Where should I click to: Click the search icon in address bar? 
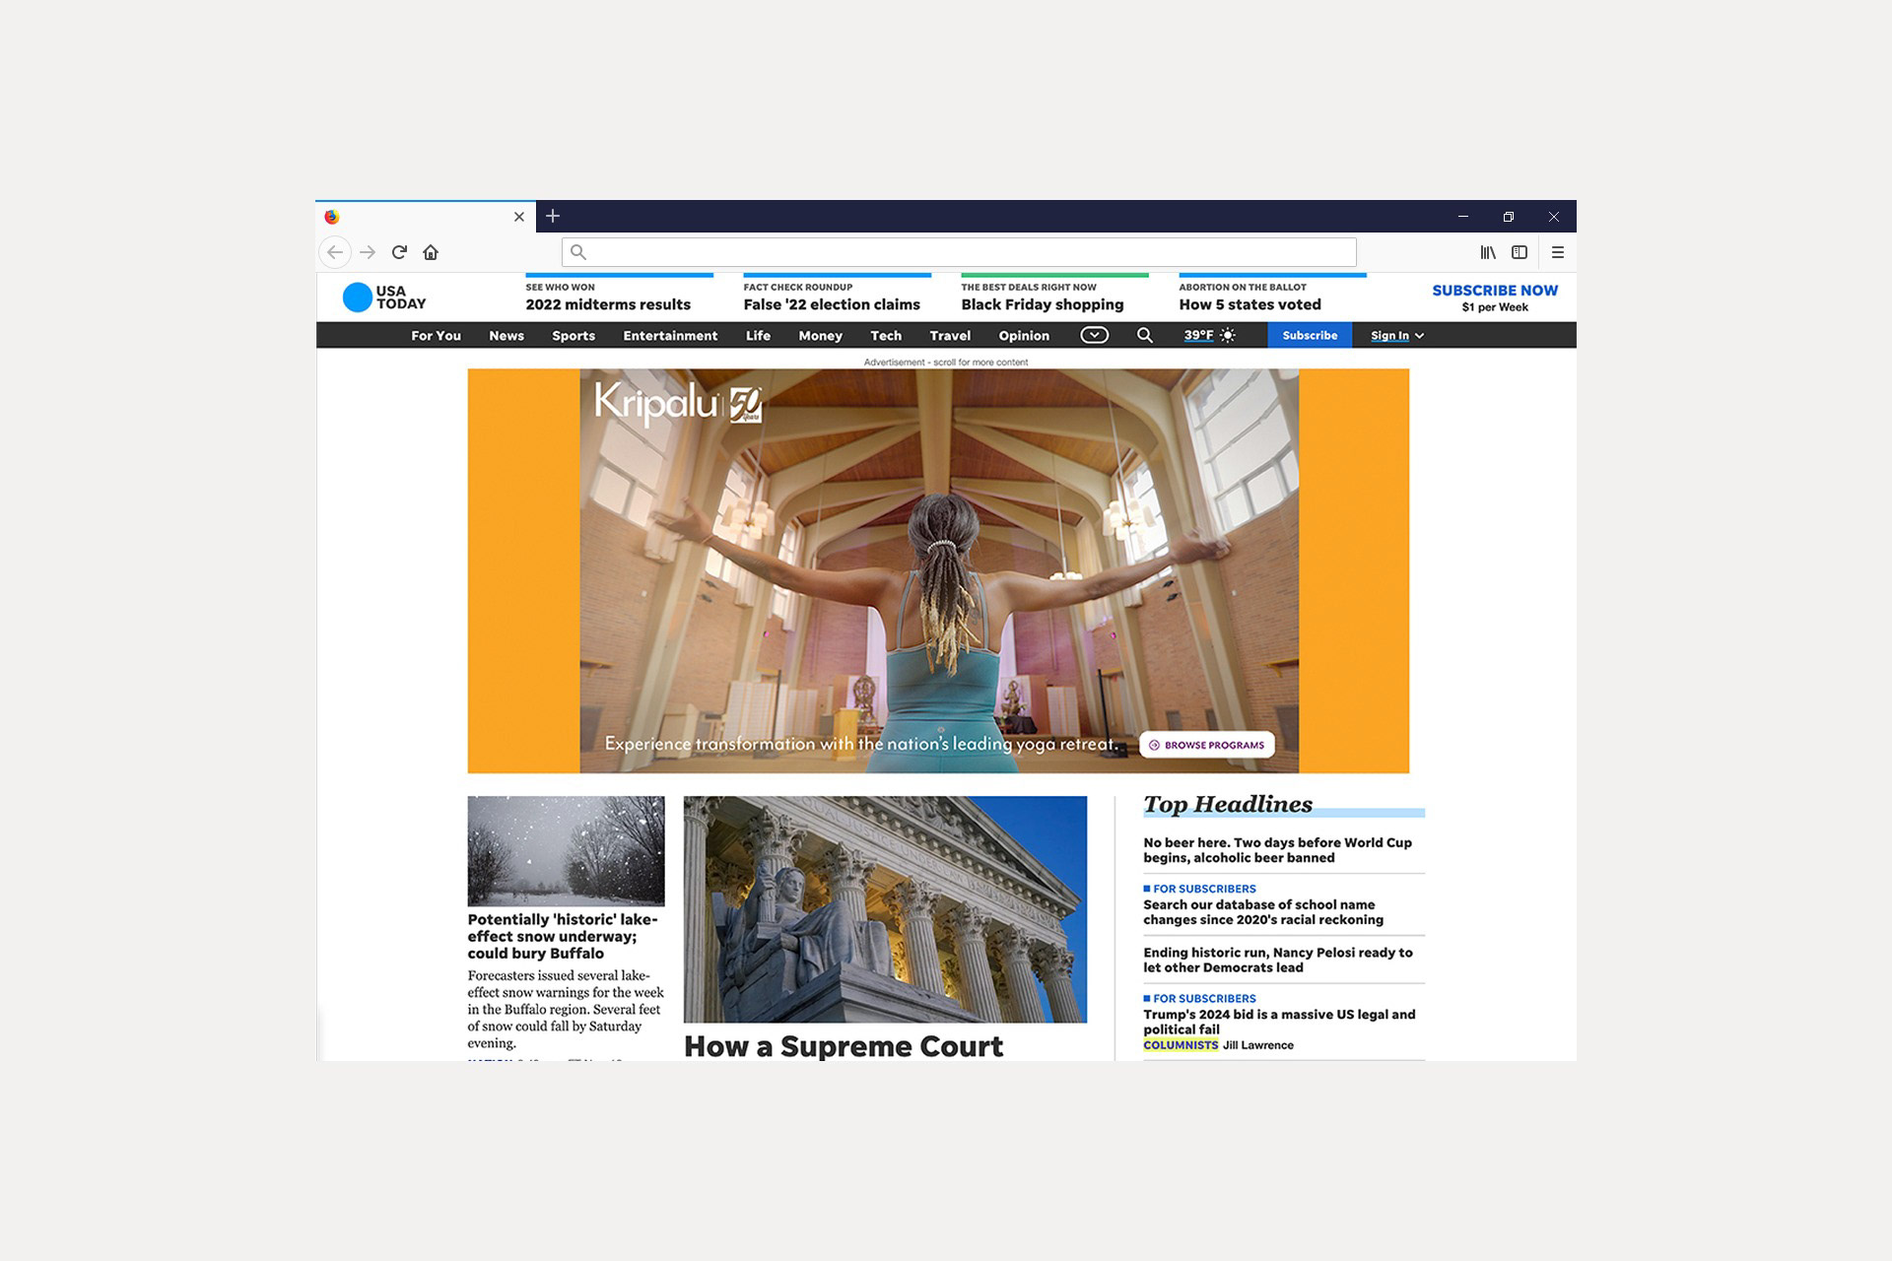(x=578, y=252)
